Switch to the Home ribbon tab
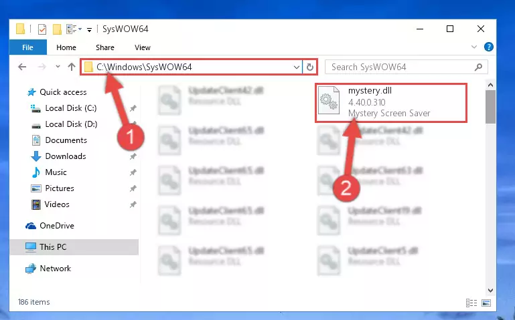 pyautogui.click(x=66, y=47)
